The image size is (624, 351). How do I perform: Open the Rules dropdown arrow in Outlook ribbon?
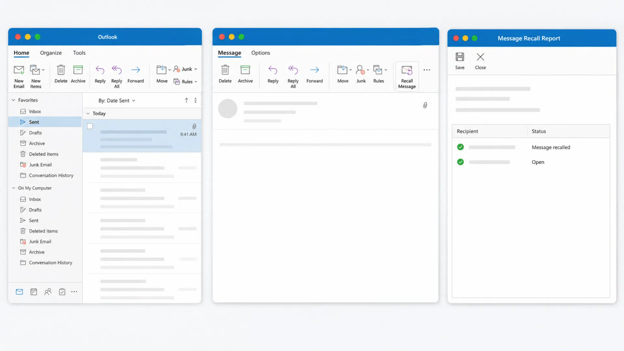coord(196,82)
